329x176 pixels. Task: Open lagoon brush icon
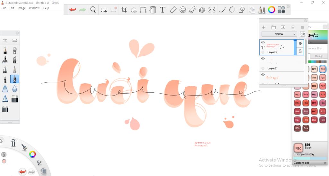(x=24, y=147)
